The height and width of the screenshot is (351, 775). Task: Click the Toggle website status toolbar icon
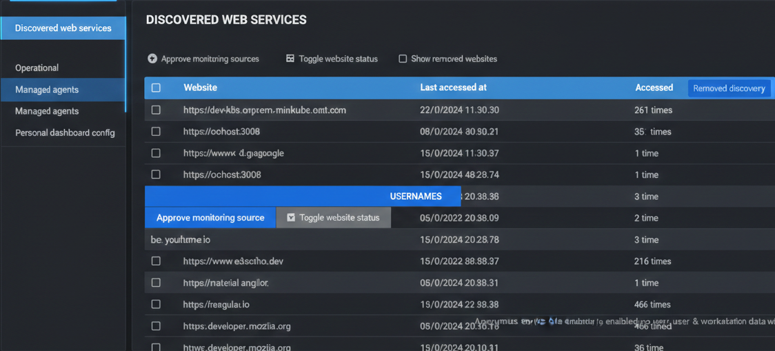click(290, 59)
